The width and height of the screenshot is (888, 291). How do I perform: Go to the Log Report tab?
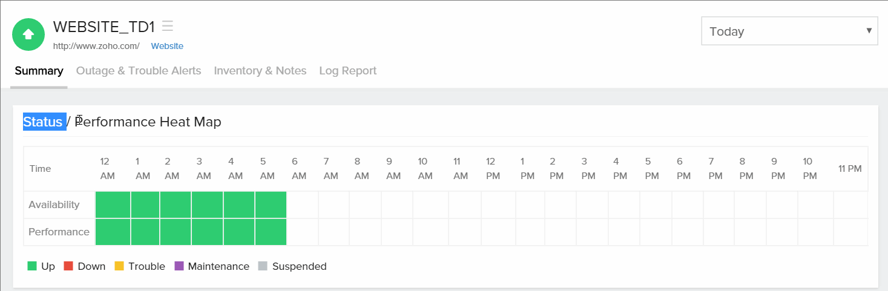(x=348, y=71)
